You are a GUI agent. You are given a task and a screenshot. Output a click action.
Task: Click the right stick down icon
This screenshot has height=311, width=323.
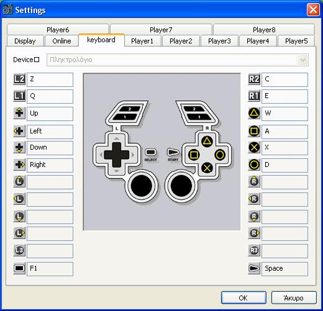coord(254,217)
